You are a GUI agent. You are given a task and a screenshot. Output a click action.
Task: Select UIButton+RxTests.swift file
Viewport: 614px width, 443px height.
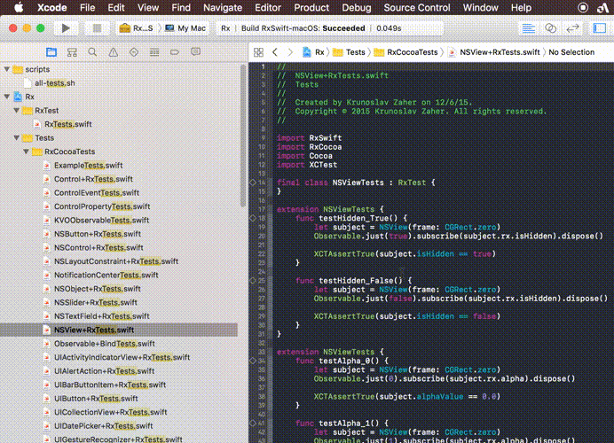[x=96, y=398]
